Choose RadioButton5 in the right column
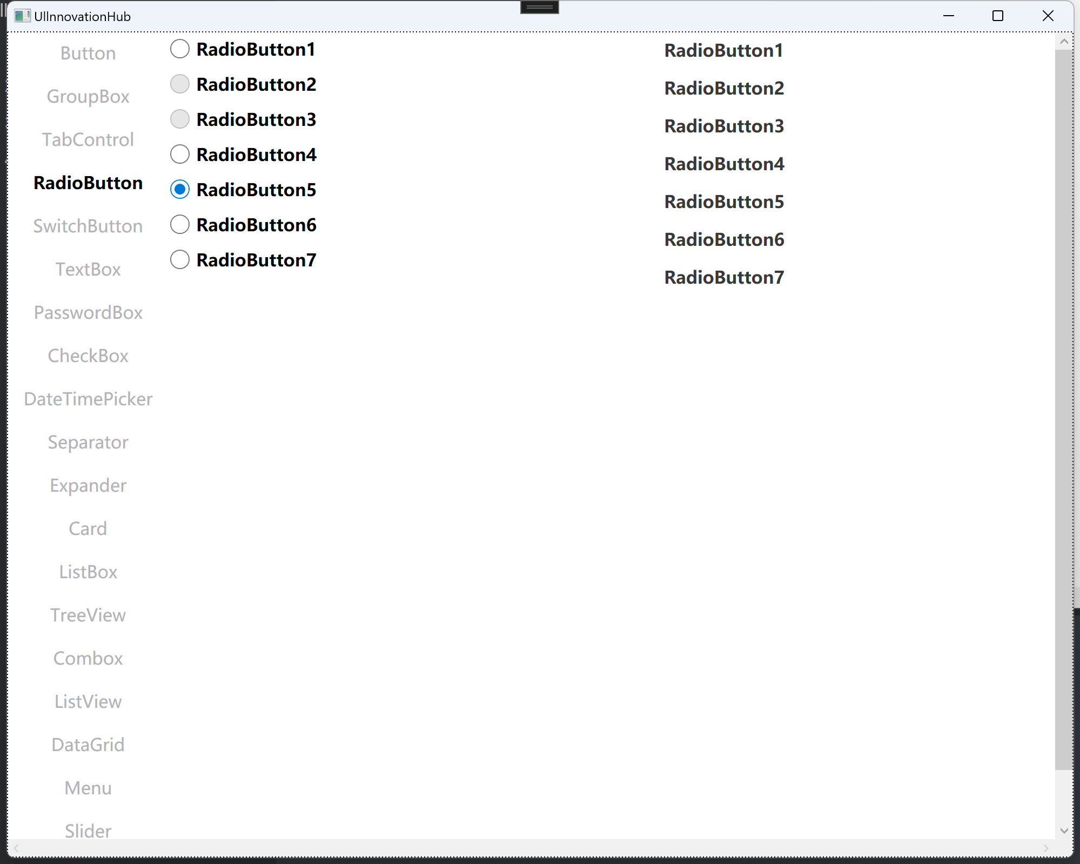Screen dimensions: 1080x864 coord(724,202)
